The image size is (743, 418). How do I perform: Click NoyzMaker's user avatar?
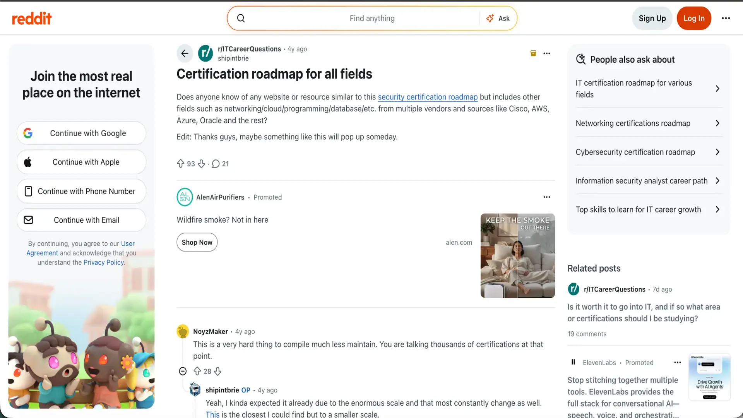tap(183, 331)
